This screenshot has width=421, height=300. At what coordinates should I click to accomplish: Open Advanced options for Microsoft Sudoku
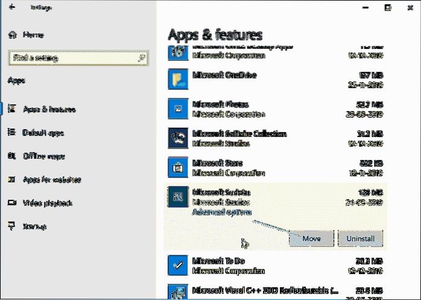coord(222,212)
